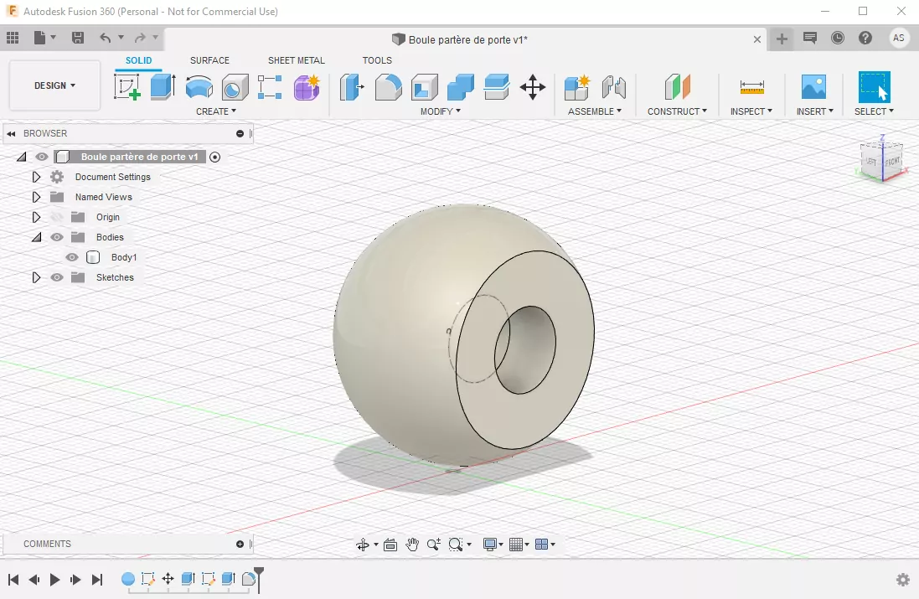Switch to the SOLID tab
The image size is (919, 599).
click(138, 60)
